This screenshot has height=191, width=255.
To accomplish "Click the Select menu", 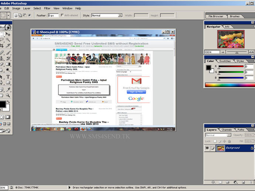I will pyautogui.click(x=37, y=8).
